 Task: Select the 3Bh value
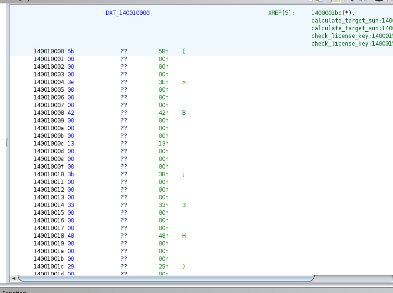pyautogui.click(x=163, y=174)
